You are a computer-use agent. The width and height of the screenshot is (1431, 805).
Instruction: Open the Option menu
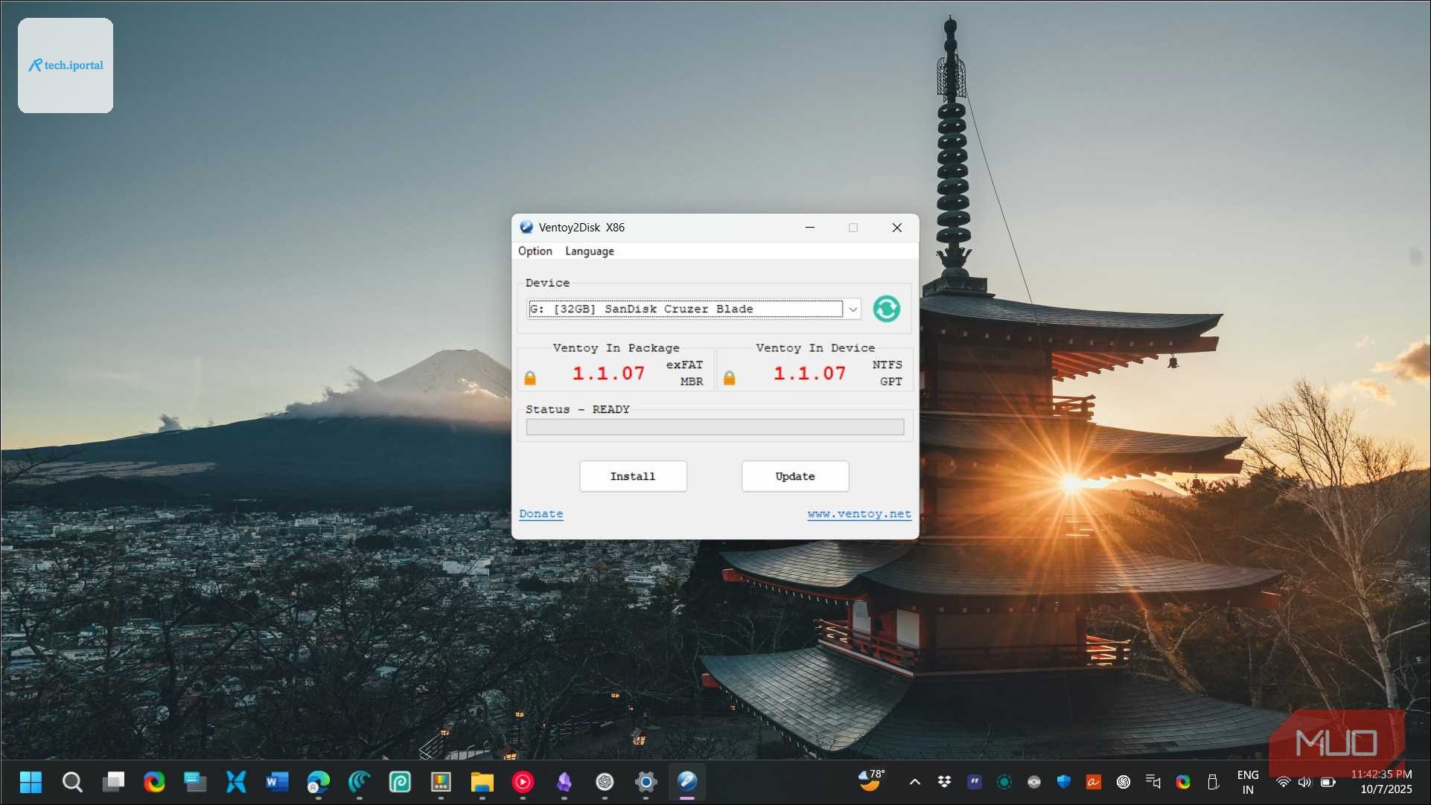(x=535, y=251)
